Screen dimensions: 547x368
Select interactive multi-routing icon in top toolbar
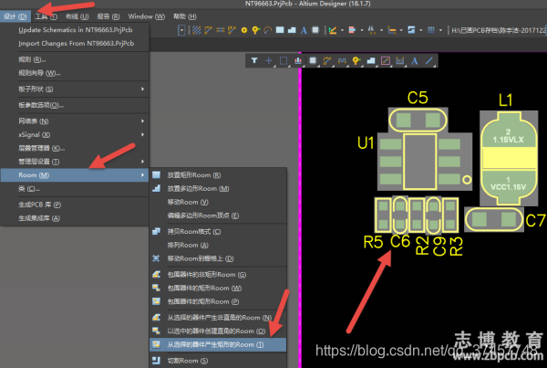220,30
